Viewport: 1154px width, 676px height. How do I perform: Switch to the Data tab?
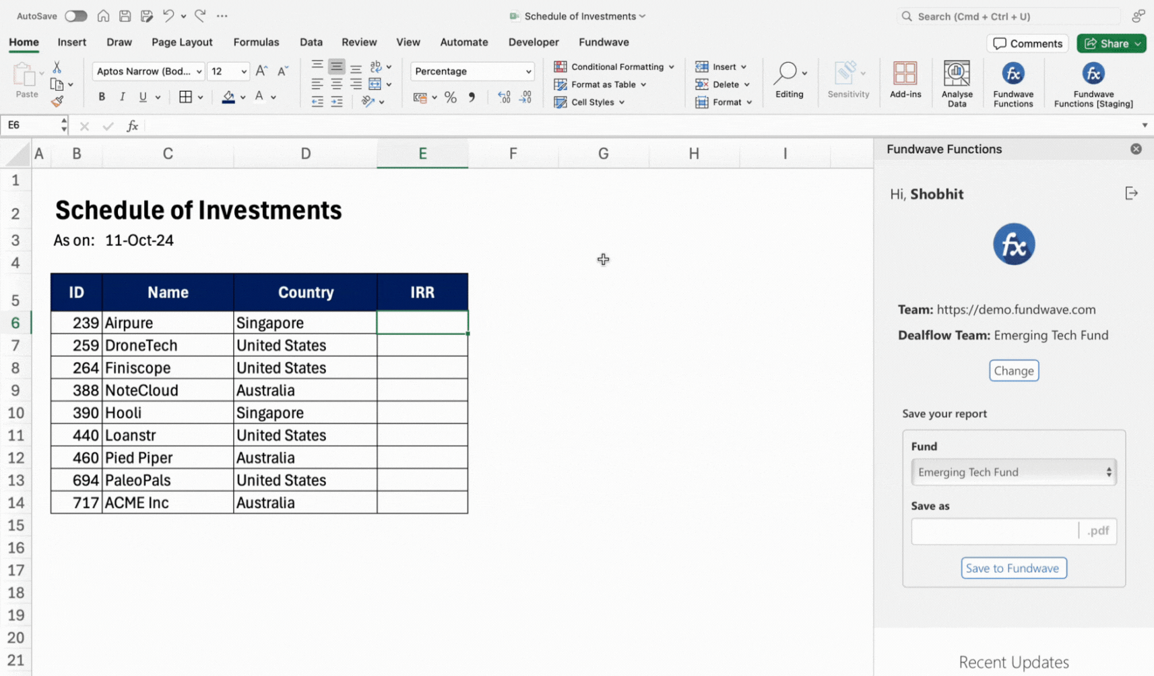tap(311, 42)
